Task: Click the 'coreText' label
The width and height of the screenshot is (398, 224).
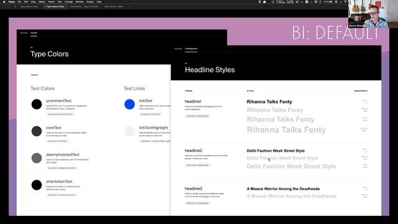Action: (x=53, y=128)
